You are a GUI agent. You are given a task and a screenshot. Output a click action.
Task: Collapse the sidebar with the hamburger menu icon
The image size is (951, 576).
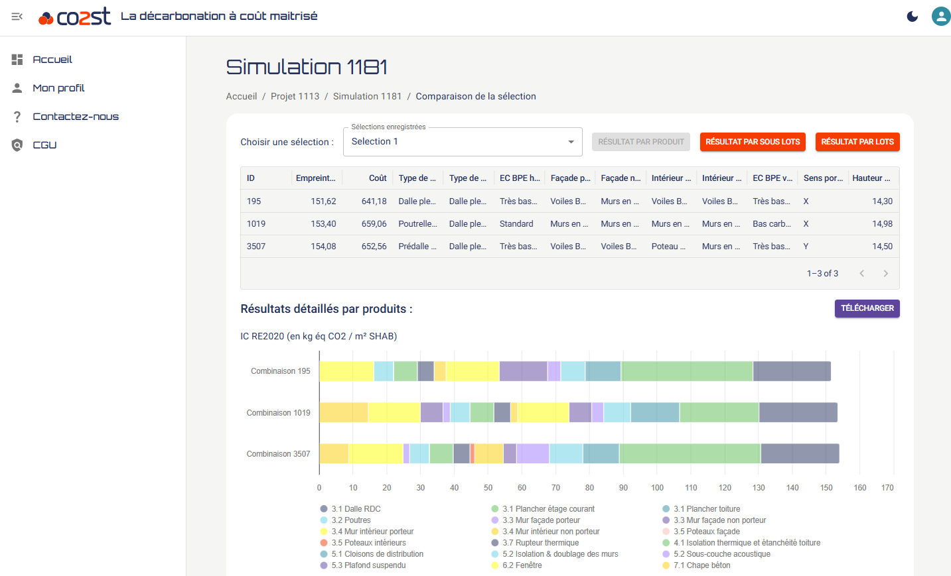17,17
